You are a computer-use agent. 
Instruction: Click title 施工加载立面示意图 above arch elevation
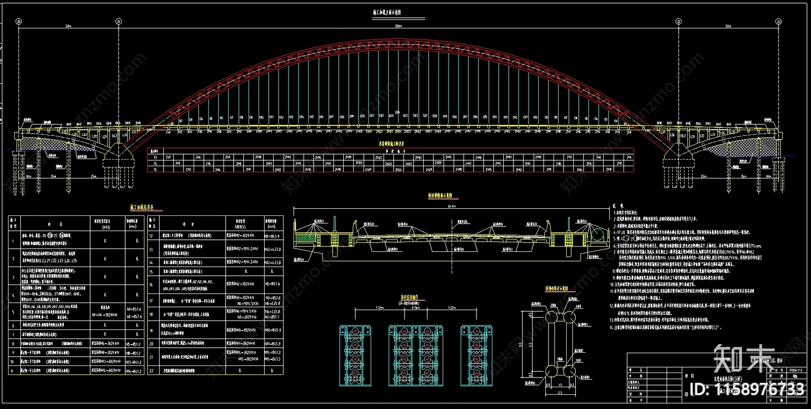pos(387,12)
